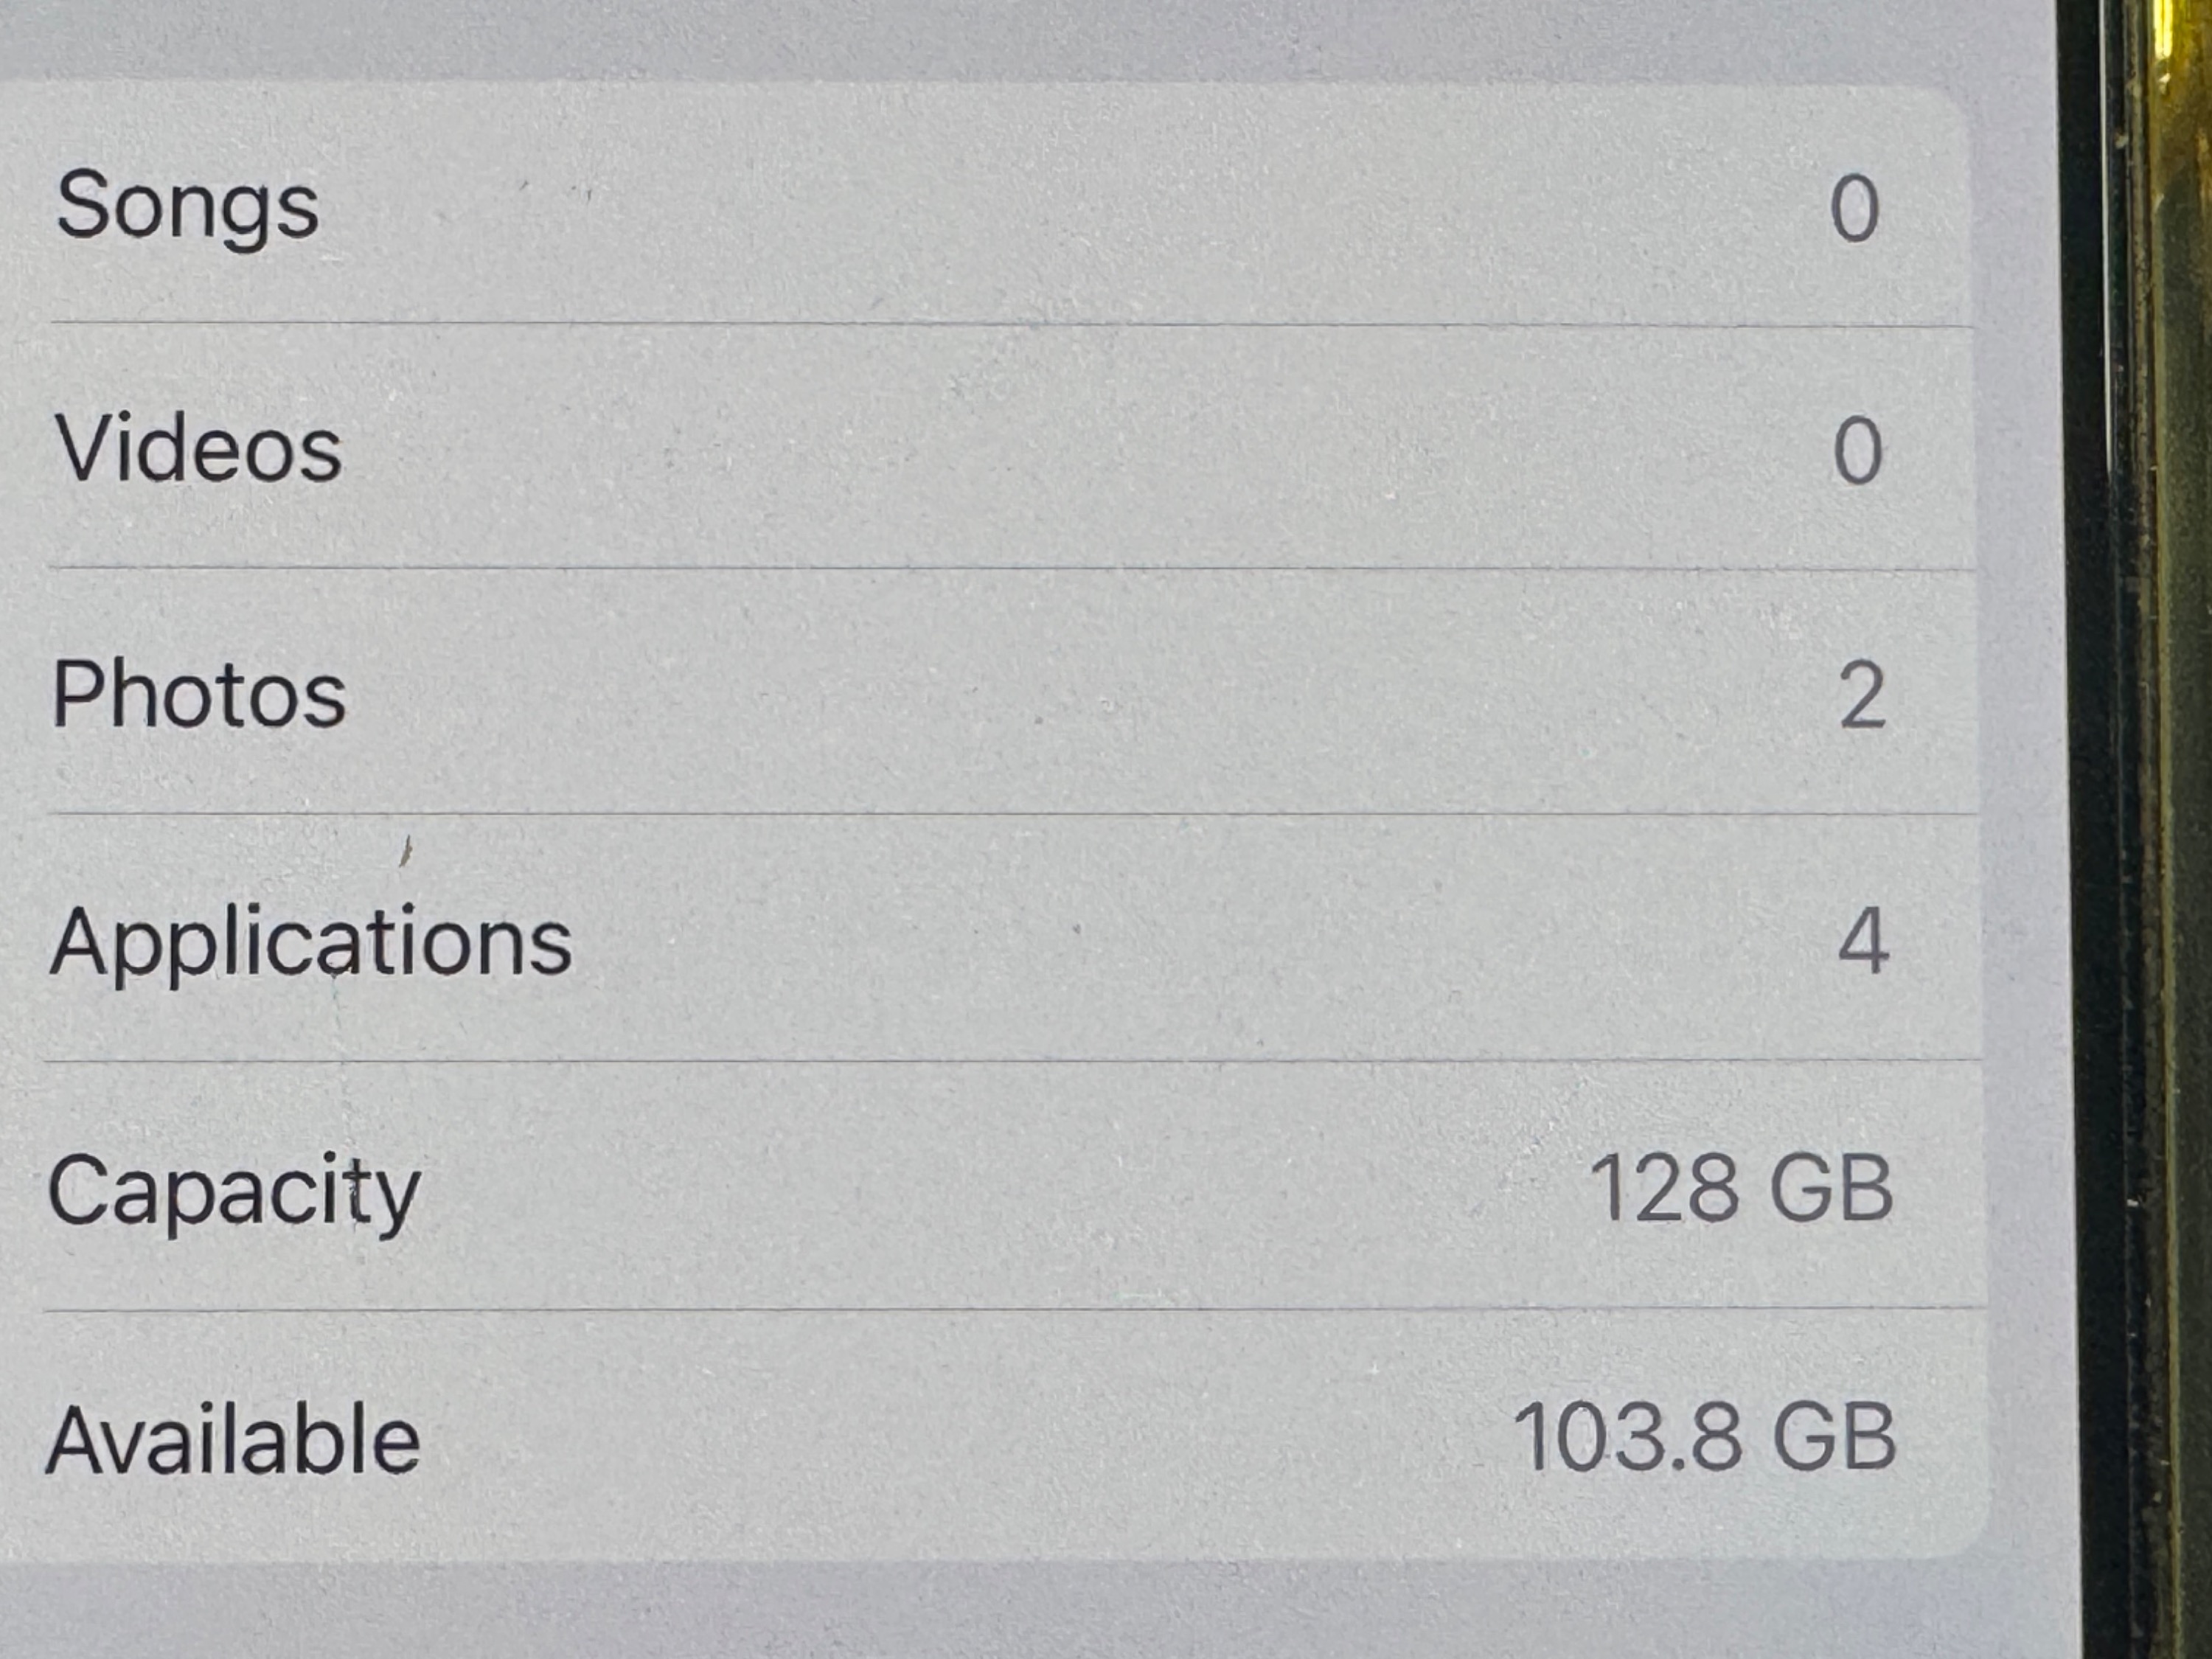Select the Videos count value 0
The width and height of the screenshot is (2212, 1659).
click(x=1857, y=451)
